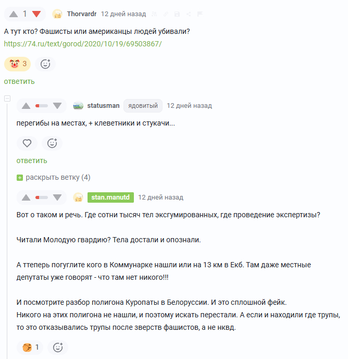348x359 pixels.
Task: Open Thorvardr's profile via the avatar
Action: (x=58, y=14)
